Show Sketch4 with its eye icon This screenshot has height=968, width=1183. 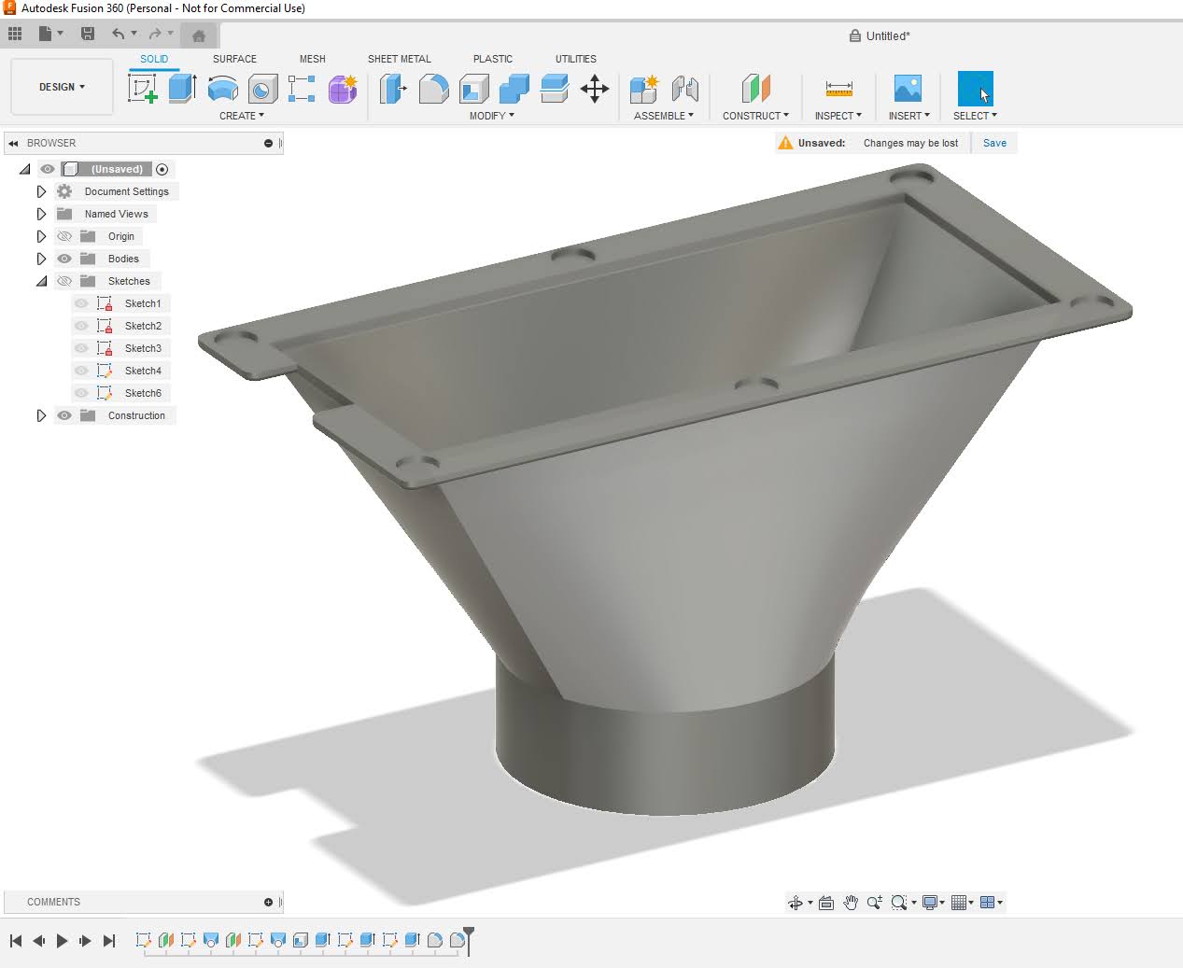(81, 371)
